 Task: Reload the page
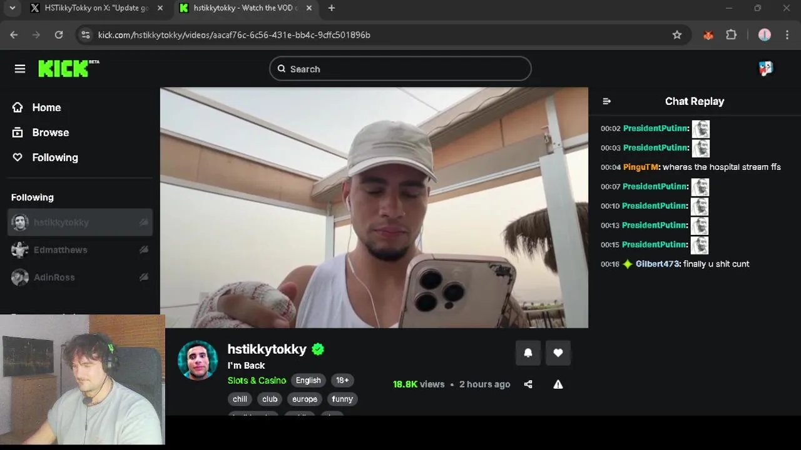59,35
